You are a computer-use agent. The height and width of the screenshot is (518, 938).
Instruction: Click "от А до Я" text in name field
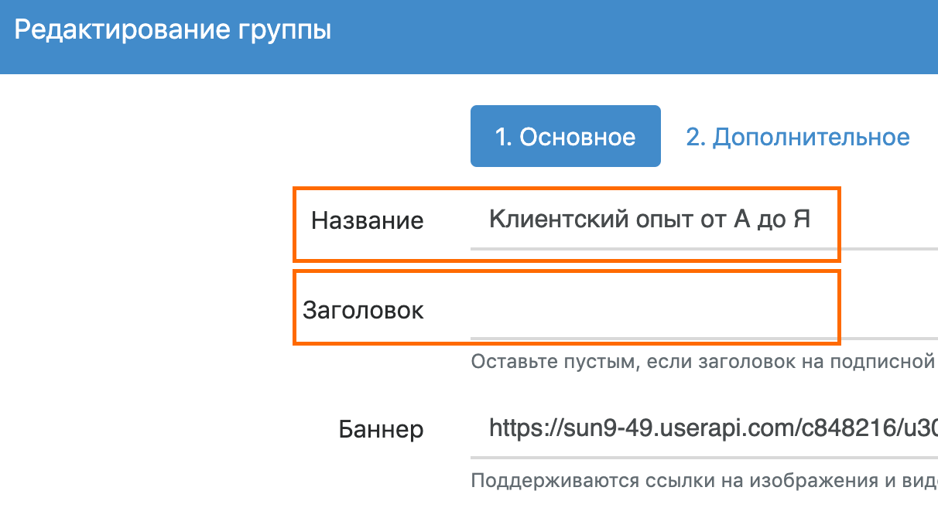click(x=745, y=220)
